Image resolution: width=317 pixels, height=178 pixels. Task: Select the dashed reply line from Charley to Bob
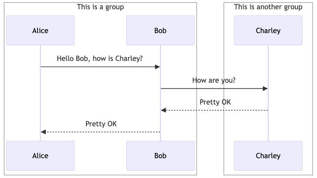216,110
